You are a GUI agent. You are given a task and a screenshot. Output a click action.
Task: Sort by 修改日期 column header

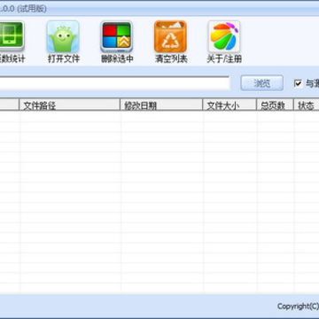click(x=161, y=105)
